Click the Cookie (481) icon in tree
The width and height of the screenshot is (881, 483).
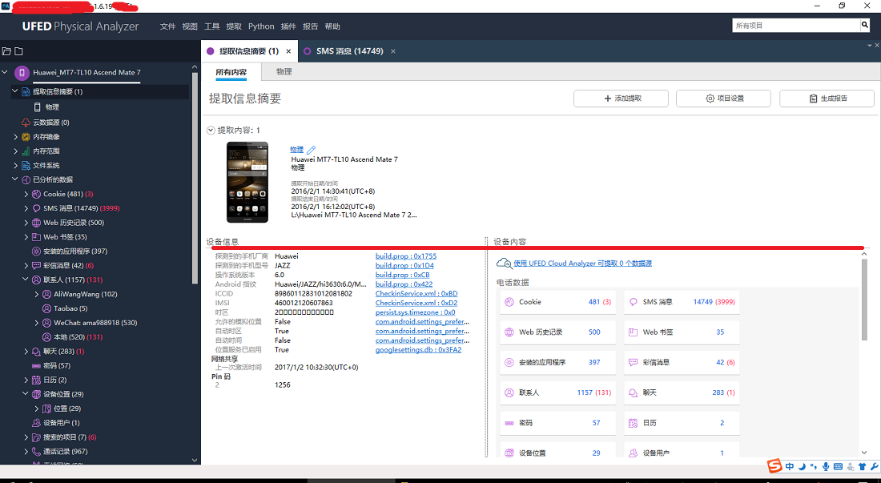[x=37, y=194]
